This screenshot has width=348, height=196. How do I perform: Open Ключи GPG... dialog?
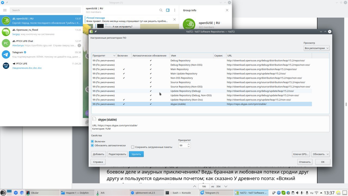click(x=301, y=154)
